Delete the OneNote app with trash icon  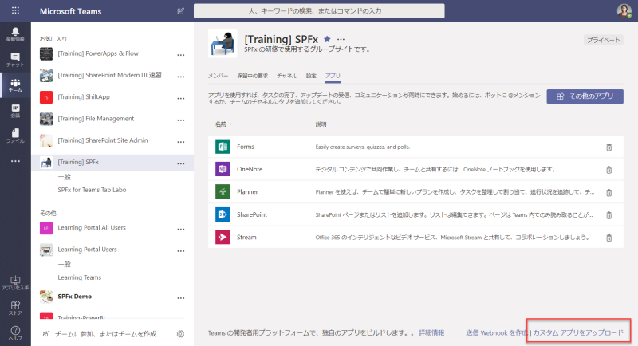tap(608, 170)
